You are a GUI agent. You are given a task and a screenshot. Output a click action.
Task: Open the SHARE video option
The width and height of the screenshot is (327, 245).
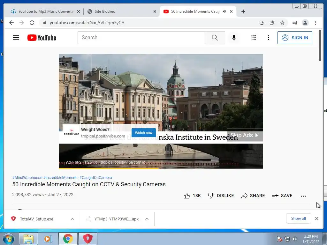[253, 196]
